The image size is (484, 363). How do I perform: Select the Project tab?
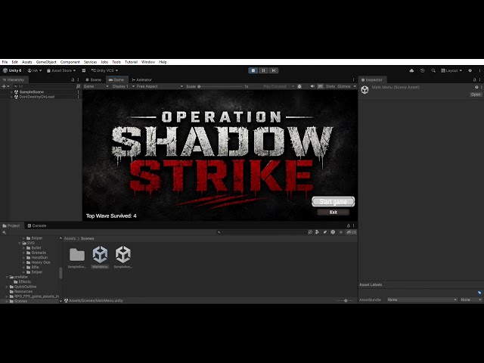[x=11, y=225]
